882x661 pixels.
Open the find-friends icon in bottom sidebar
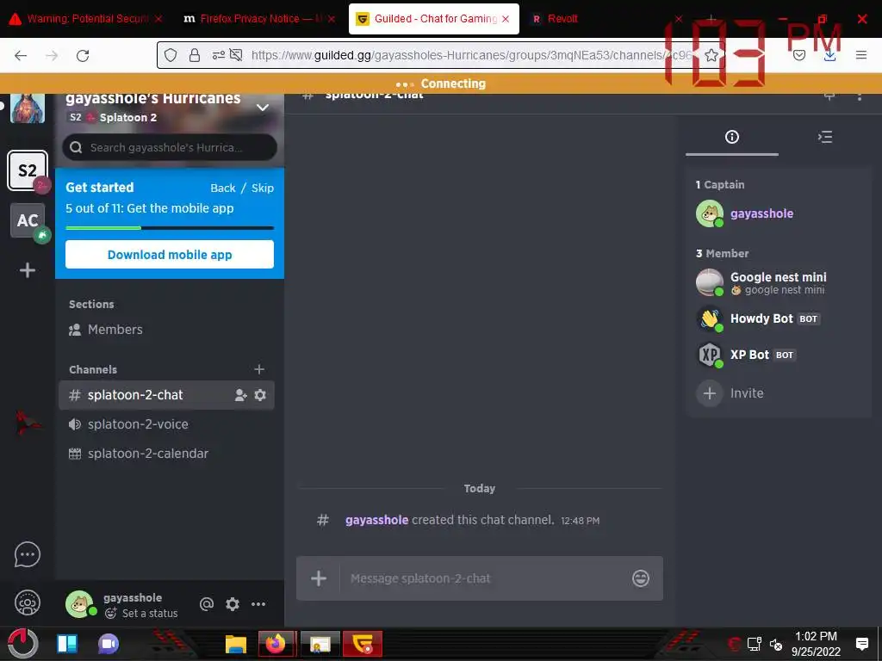(x=27, y=603)
